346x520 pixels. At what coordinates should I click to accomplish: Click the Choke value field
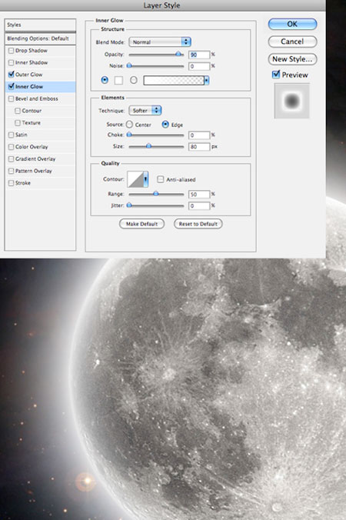pyautogui.click(x=199, y=135)
